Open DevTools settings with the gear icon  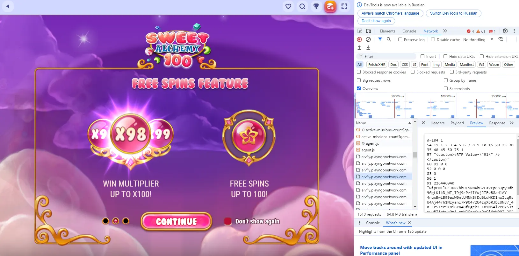505,31
